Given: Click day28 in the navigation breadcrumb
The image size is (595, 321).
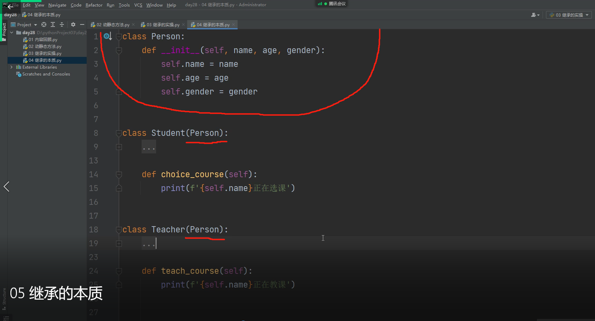Looking at the screenshot, I should click(10, 15).
